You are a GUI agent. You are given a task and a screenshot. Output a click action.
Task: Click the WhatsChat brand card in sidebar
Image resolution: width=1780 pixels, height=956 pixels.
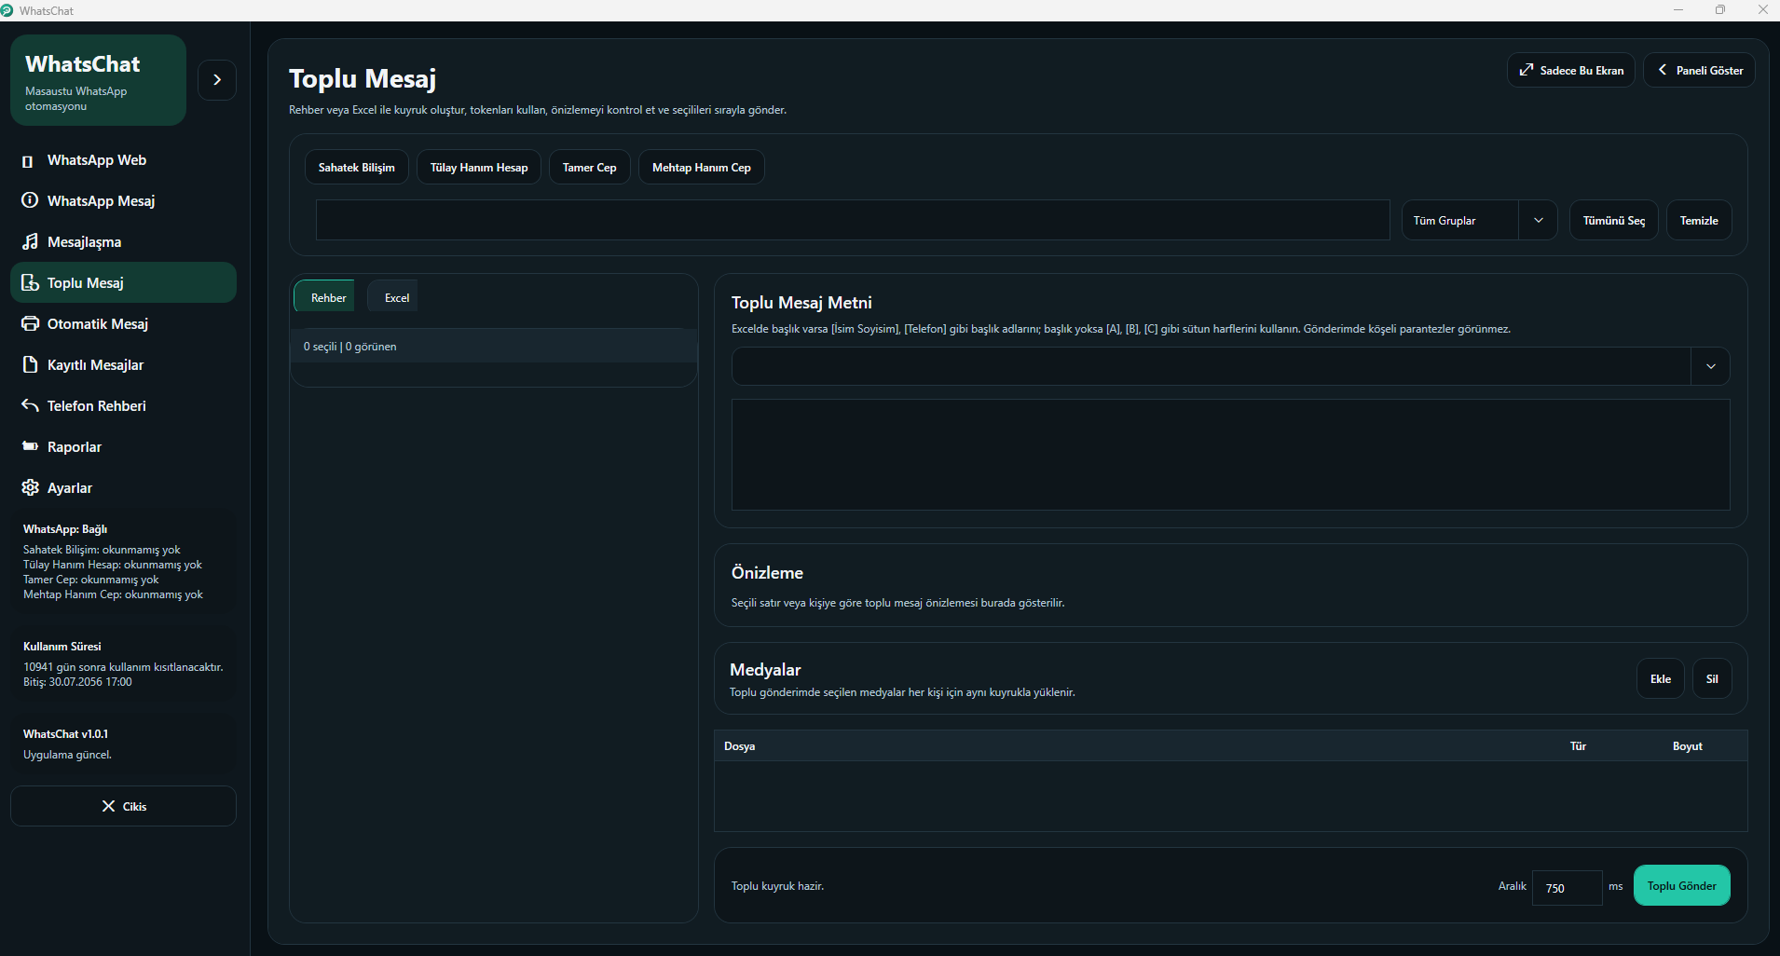pos(99,80)
